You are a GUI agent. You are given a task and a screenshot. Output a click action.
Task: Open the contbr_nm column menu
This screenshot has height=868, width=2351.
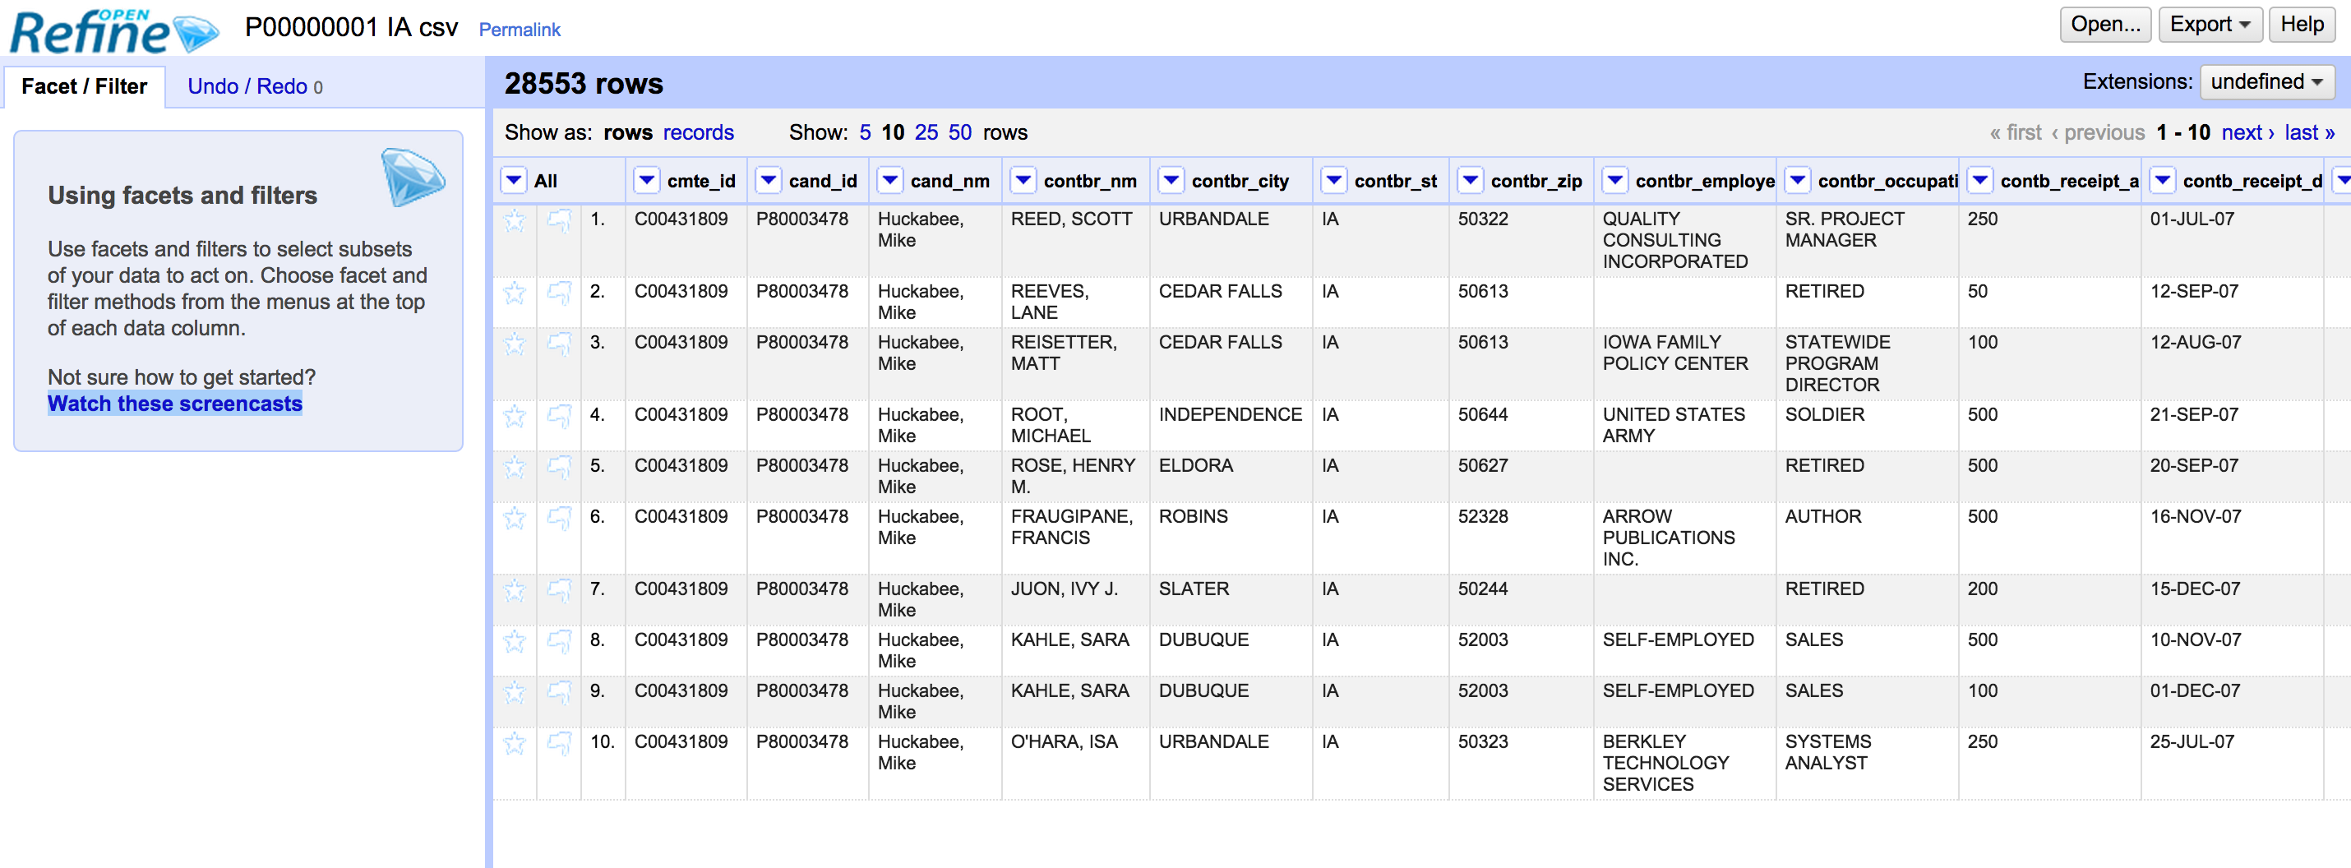tap(1023, 181)
